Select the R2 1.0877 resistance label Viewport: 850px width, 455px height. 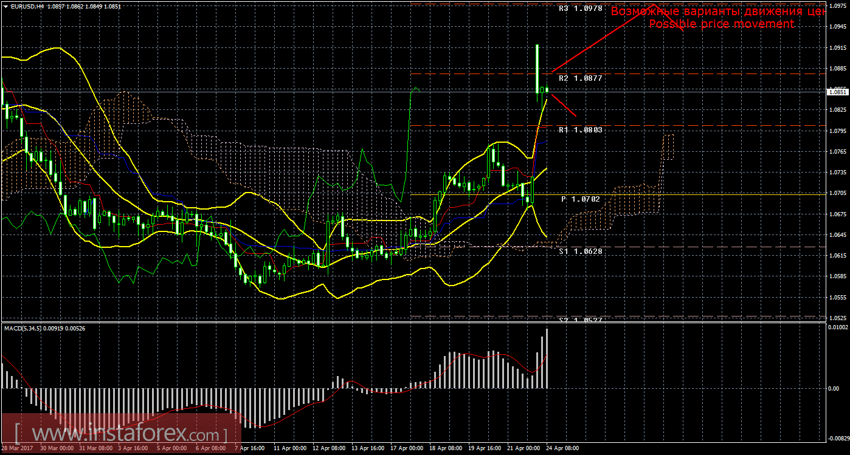(581, 78)
